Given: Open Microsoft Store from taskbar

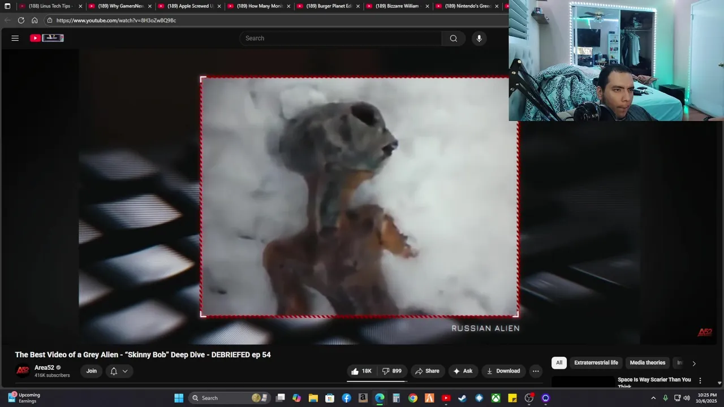Looking at the screenshot, I should point(330,398).
